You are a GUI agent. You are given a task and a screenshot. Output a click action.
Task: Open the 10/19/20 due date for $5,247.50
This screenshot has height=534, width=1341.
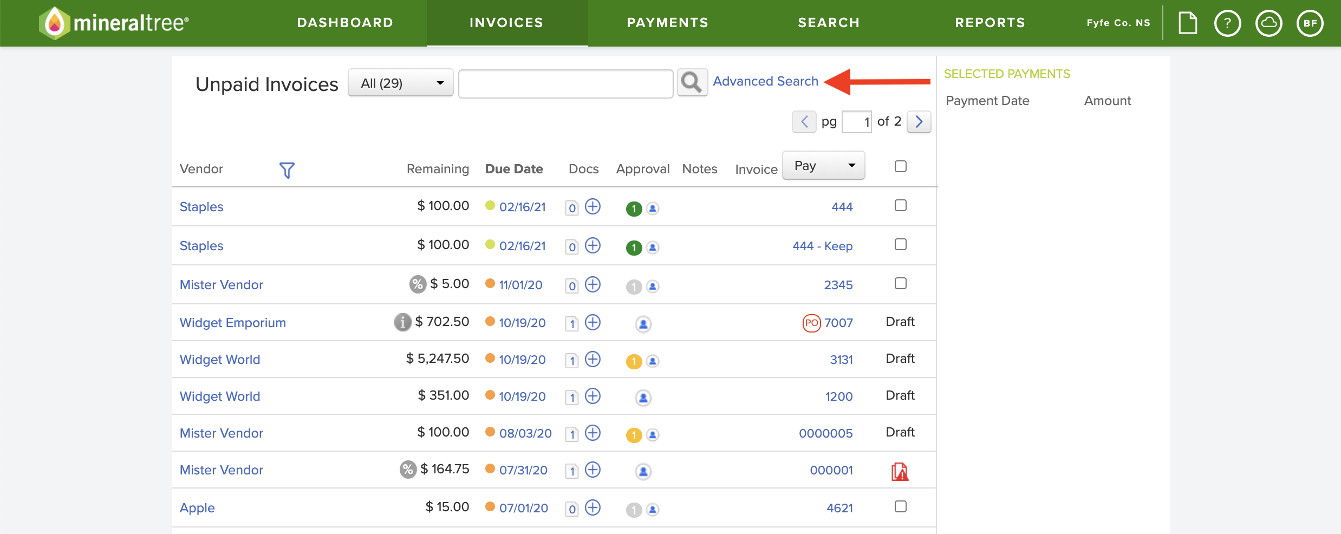[x=522, y=360]
